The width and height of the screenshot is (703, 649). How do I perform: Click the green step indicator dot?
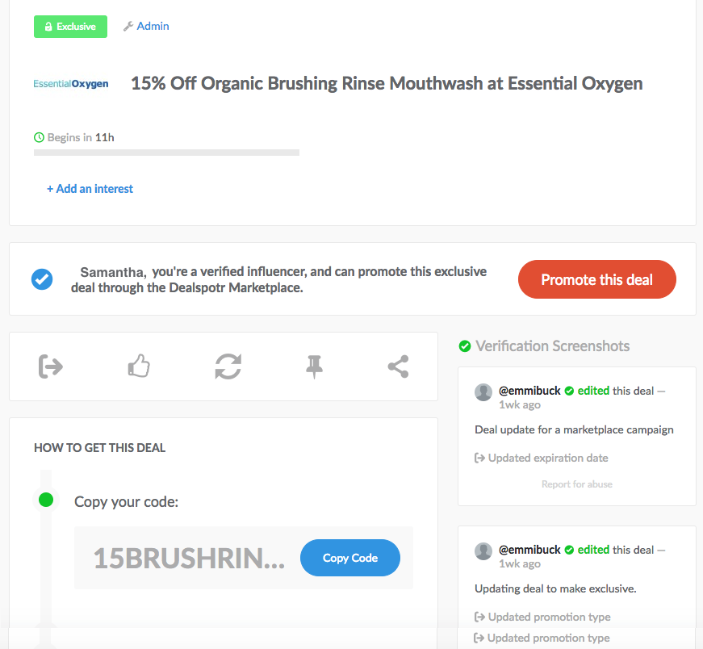(x=46, y=500)
